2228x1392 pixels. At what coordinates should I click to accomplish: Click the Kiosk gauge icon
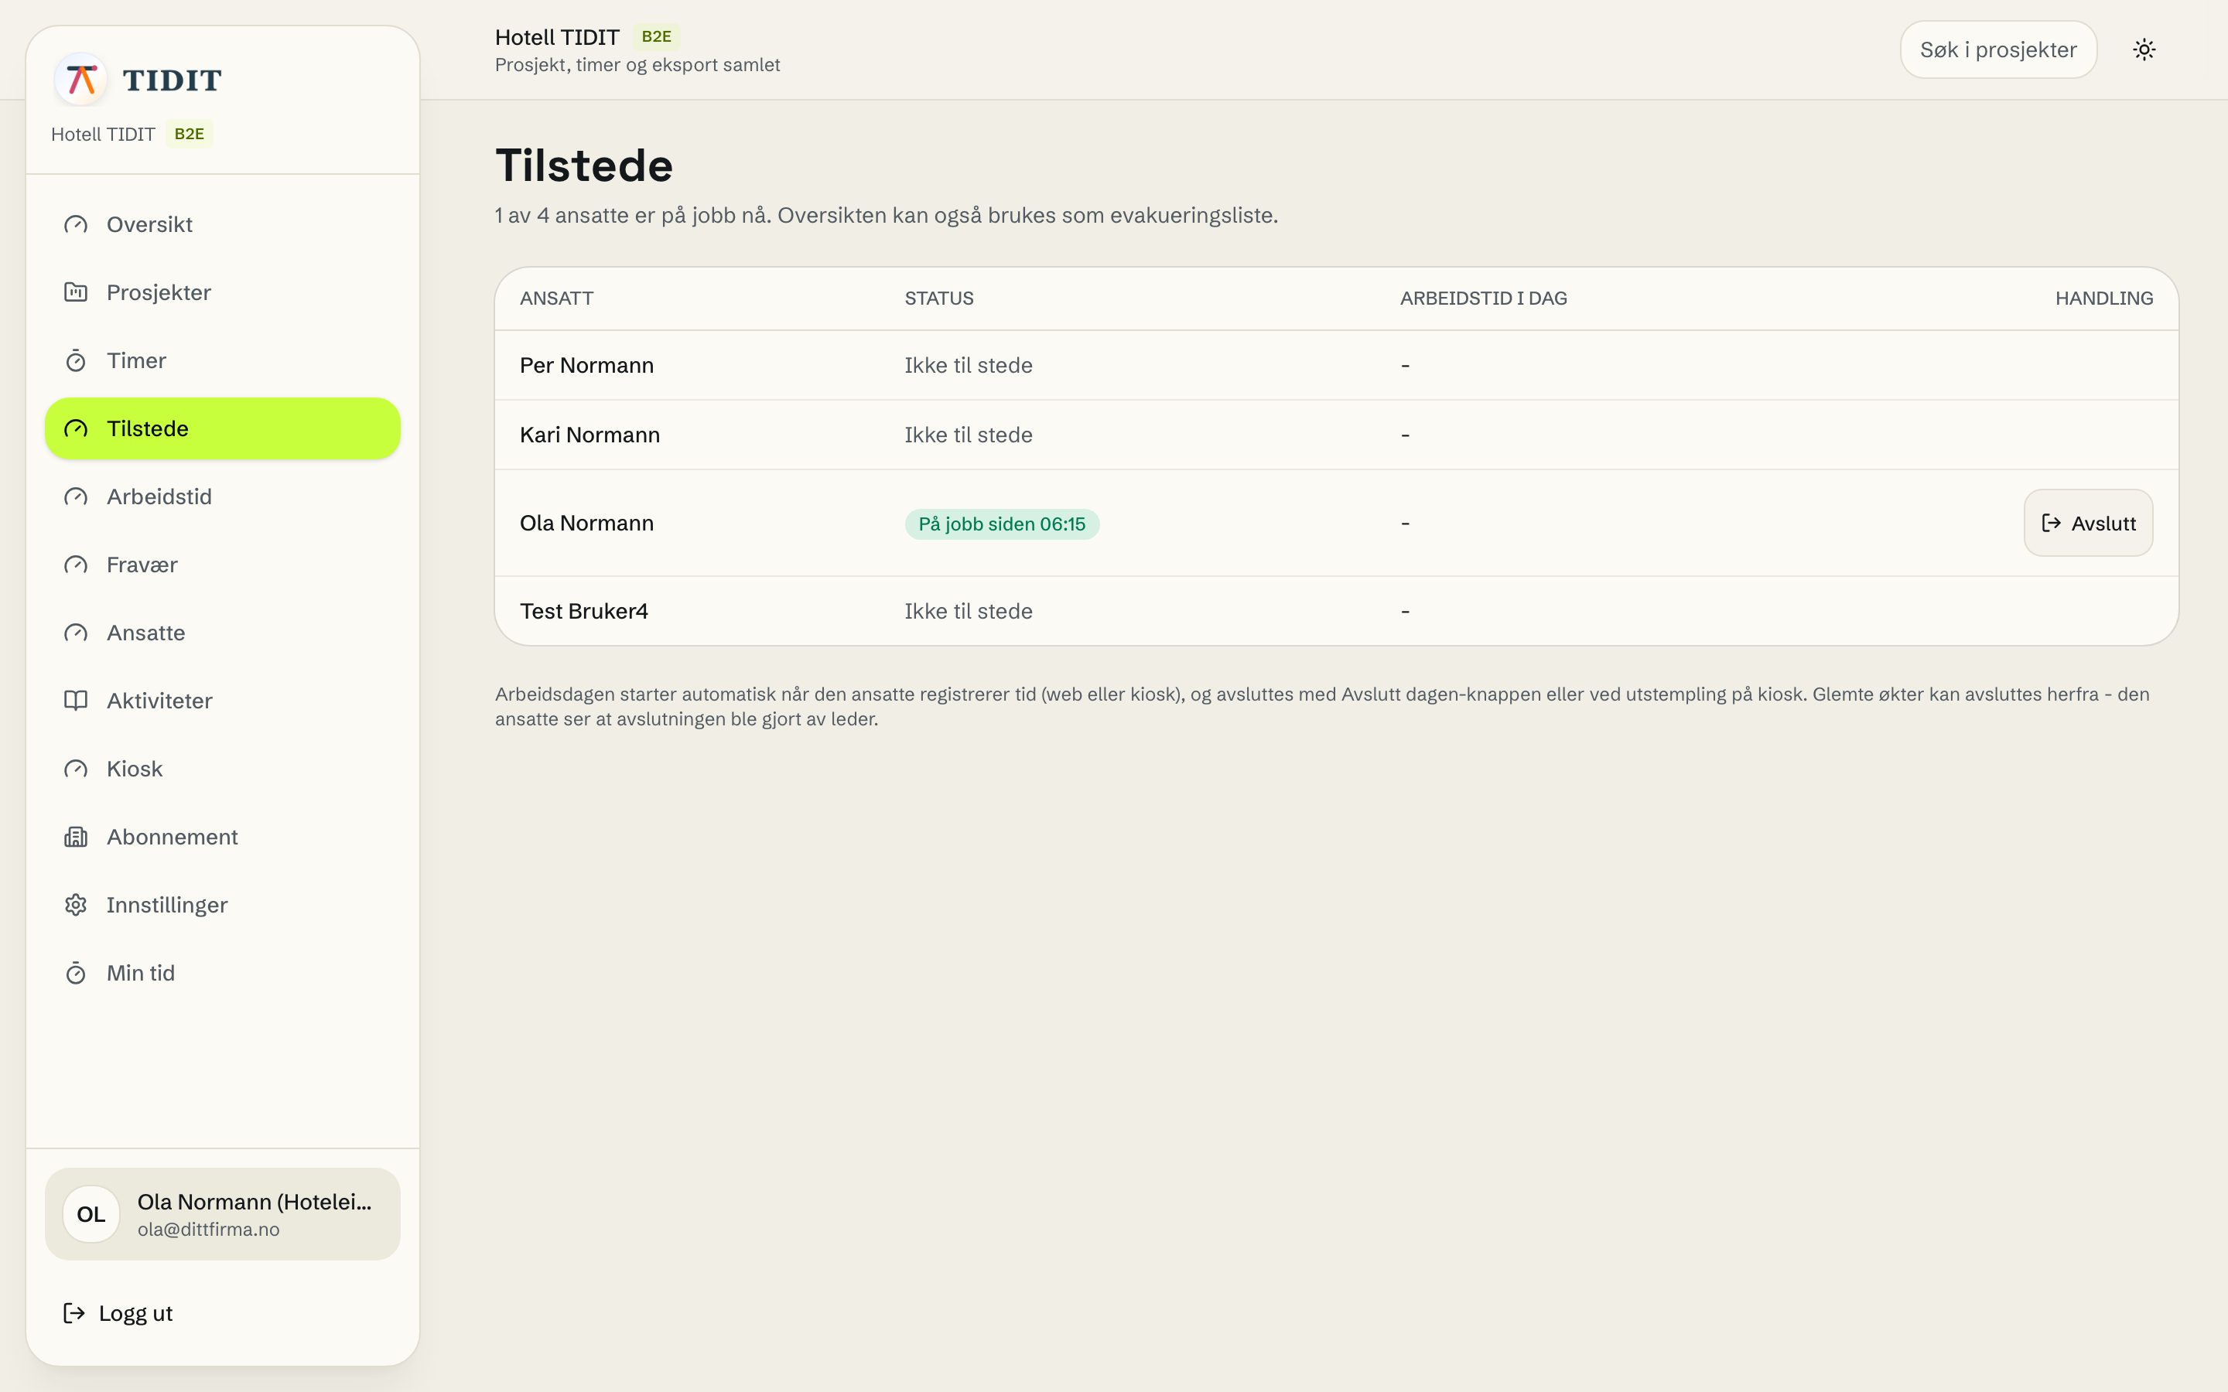(76, 769)
